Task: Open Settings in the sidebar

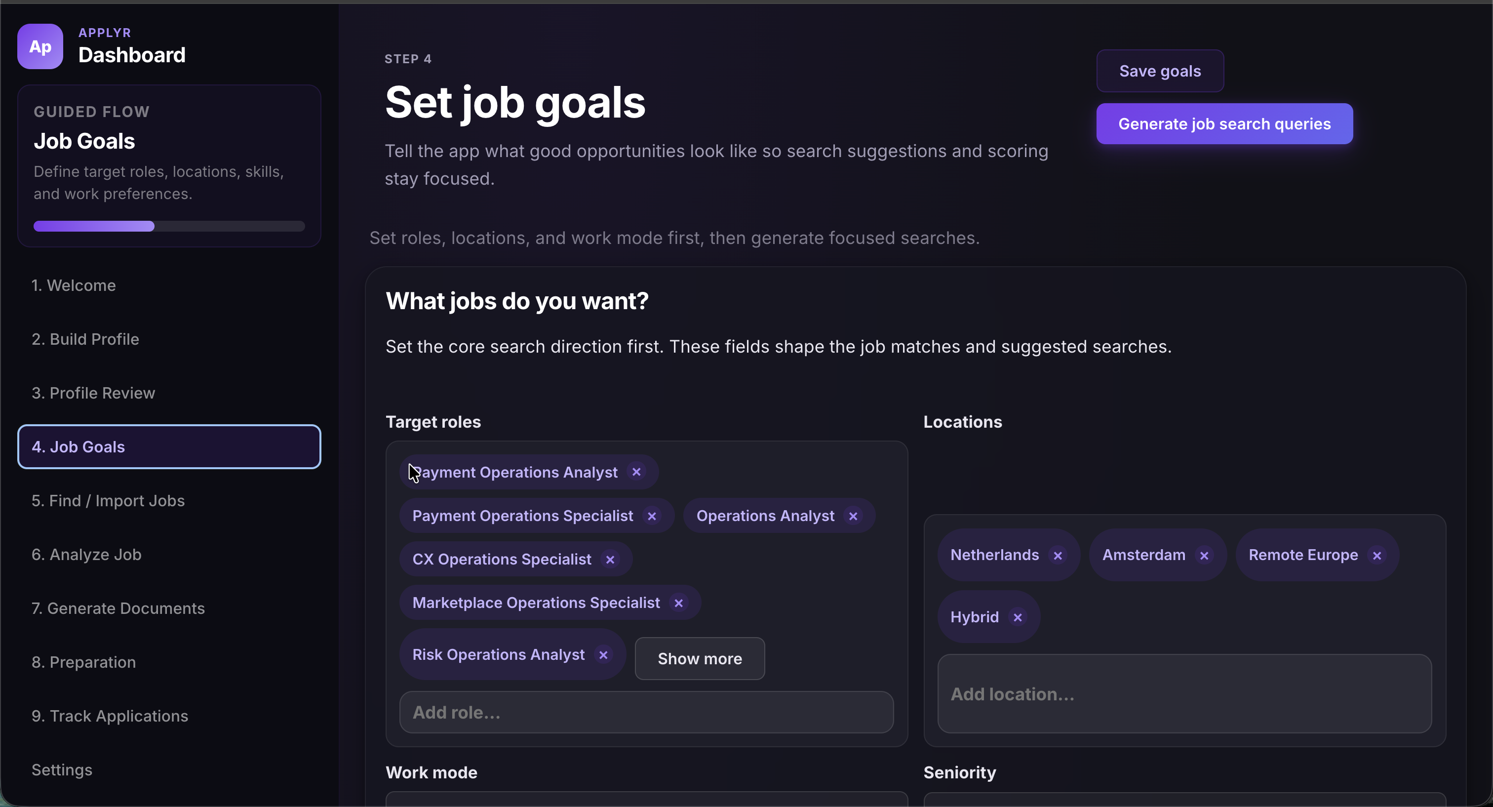Action: pos(169,770)
